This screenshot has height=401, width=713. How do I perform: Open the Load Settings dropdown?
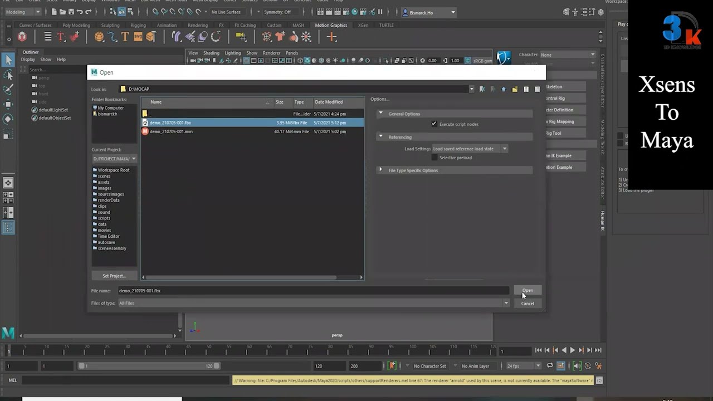[470, 149]
